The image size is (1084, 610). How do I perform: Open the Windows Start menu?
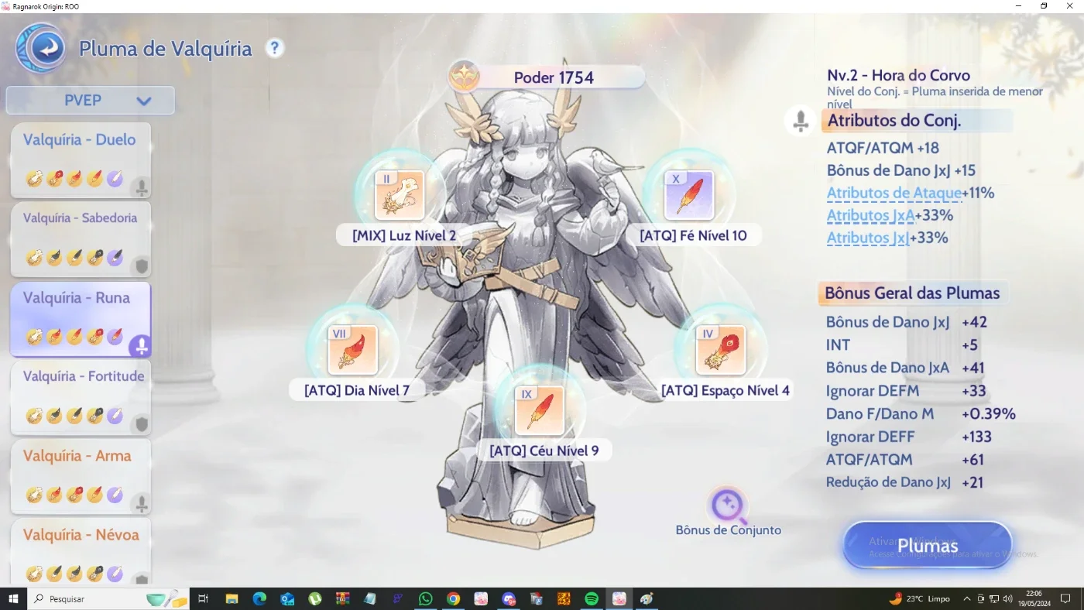[x=13, y=598]
